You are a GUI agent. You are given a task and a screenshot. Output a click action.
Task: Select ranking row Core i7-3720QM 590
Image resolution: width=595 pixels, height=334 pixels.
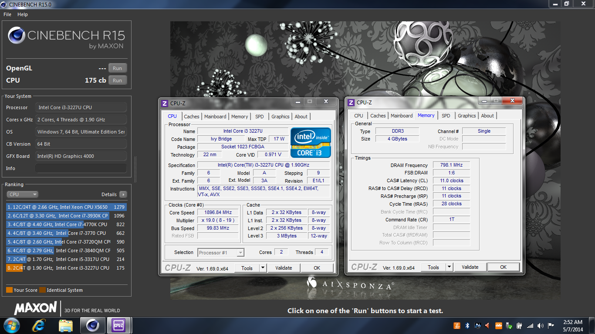pyautogui.click(x=67, y=242)
